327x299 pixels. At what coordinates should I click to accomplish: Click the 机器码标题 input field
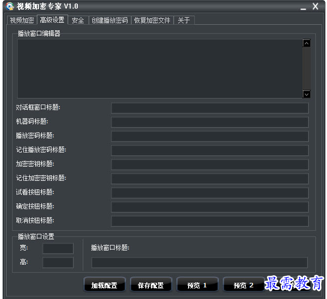[x=210, y=122]
